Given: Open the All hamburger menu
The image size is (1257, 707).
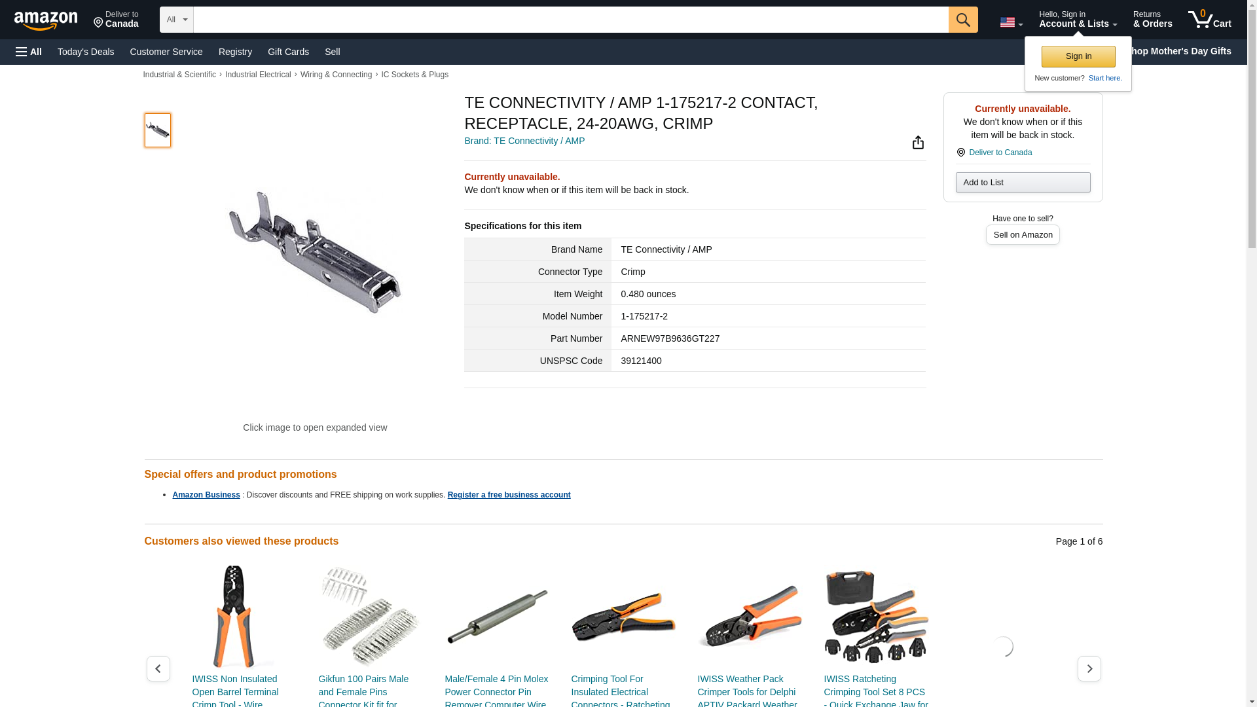Looking at the screenshot, I should tap(29, 52).
